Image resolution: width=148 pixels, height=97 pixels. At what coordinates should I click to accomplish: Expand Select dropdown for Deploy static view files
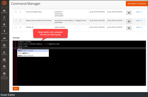(139, 20)
